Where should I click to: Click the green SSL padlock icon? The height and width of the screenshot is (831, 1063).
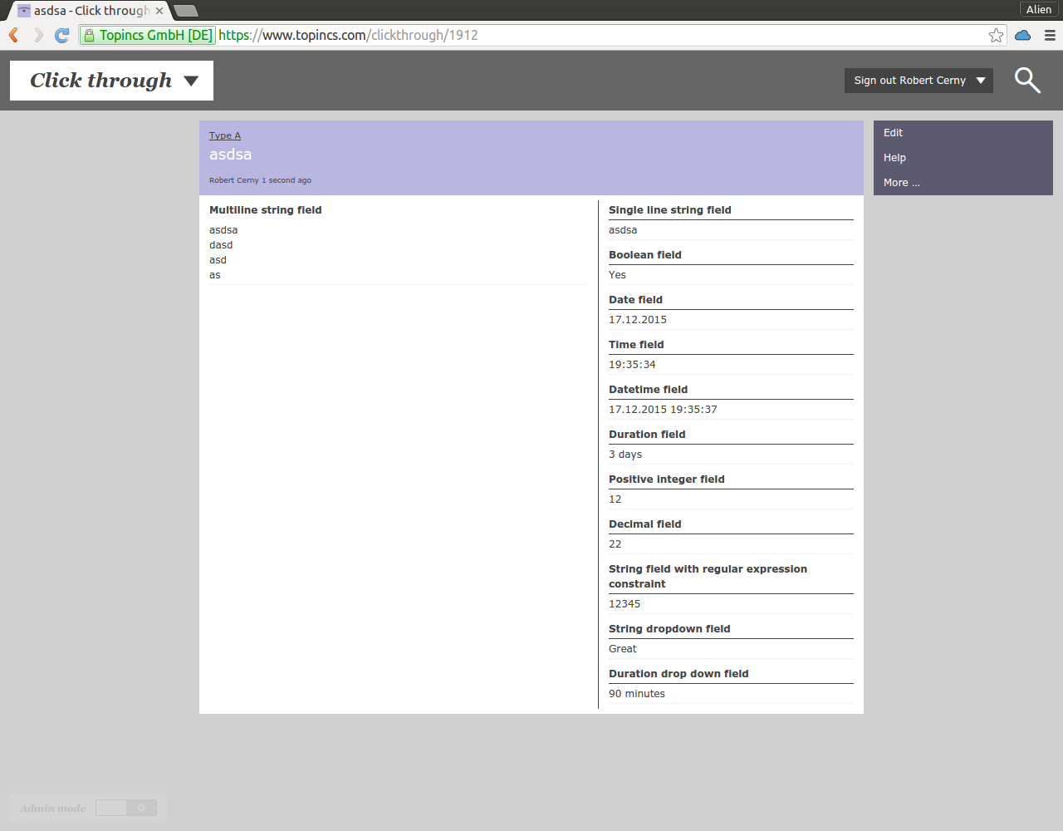pyautogui.click(x=90, y=35)
